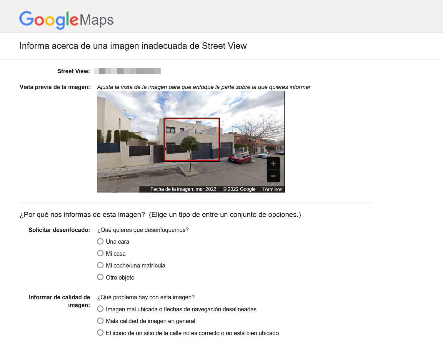Click 'Fecha de la imagen: mar 2022' text
Viewport: 443px width, 341px height.
[x=183, y=189]
